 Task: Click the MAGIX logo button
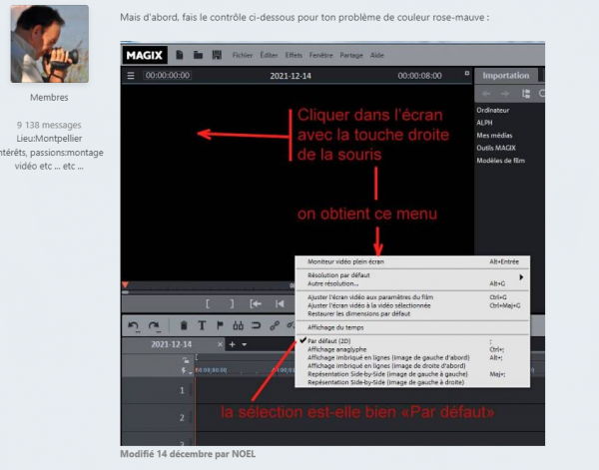point(145,55)
